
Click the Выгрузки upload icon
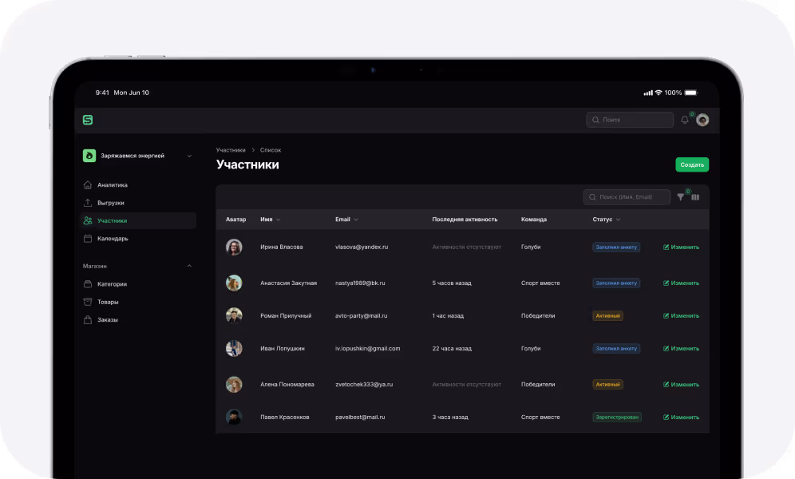[x=88, y=203]
